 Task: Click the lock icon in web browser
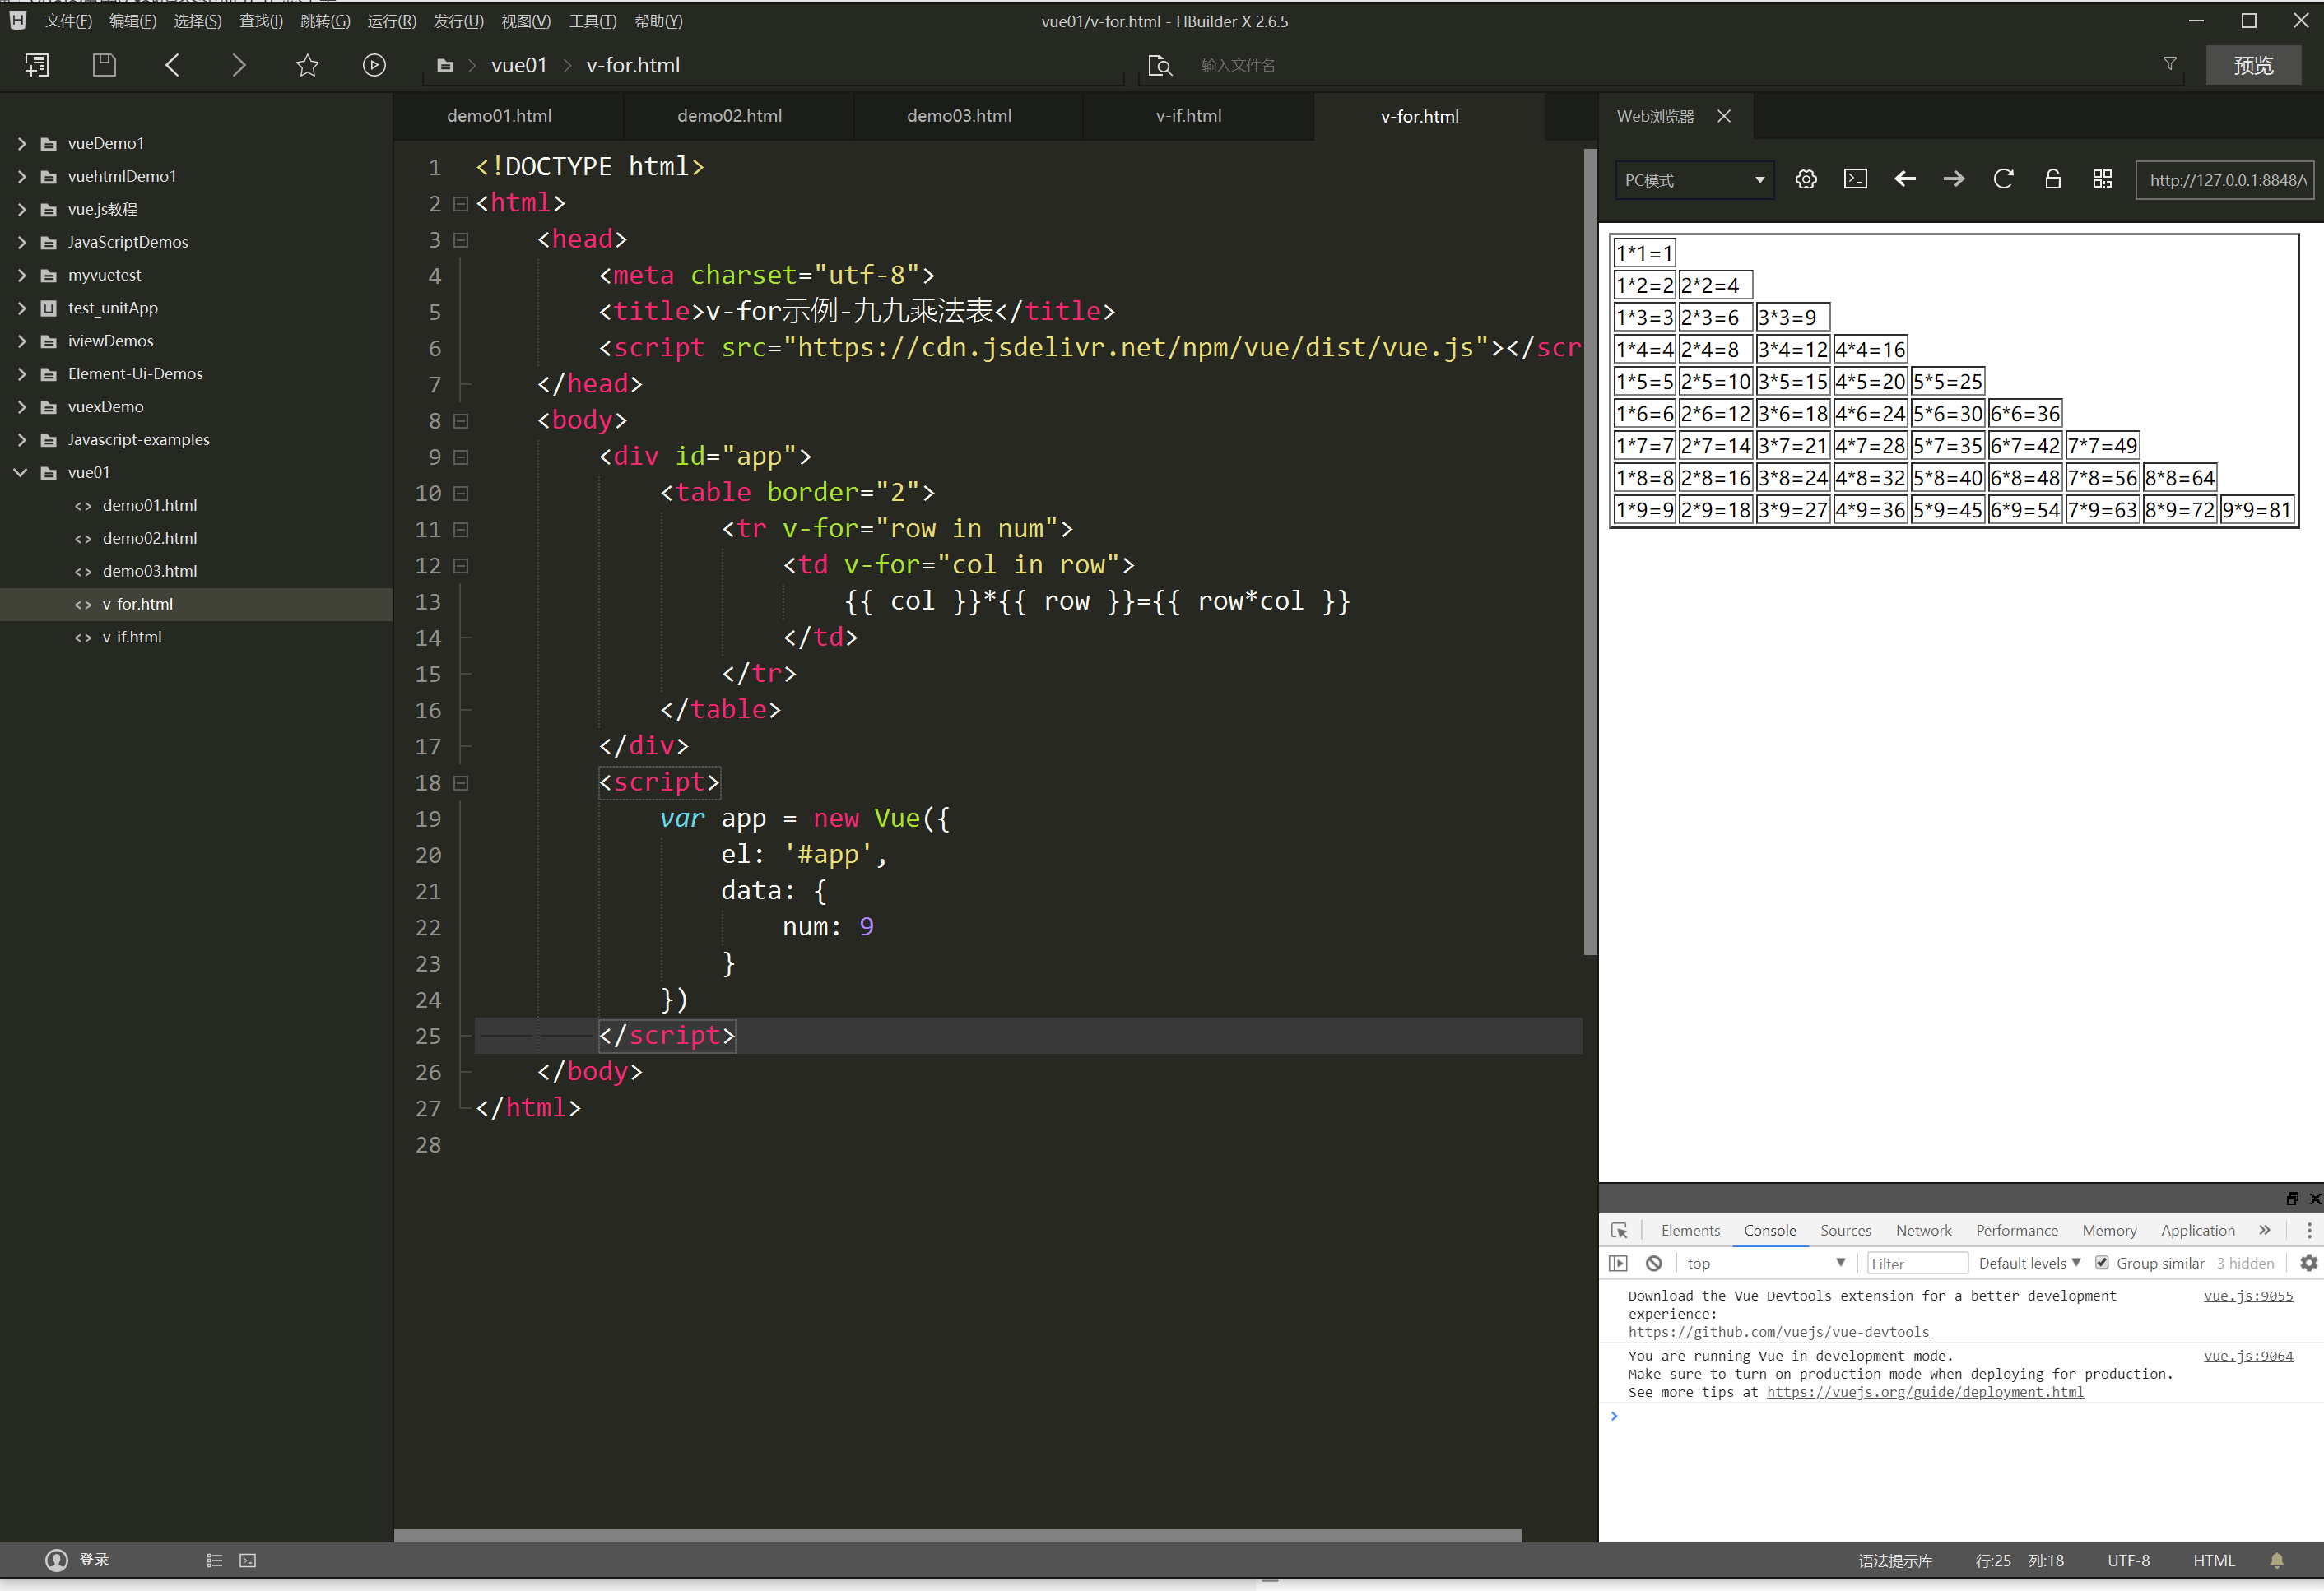pos(2053,179)
